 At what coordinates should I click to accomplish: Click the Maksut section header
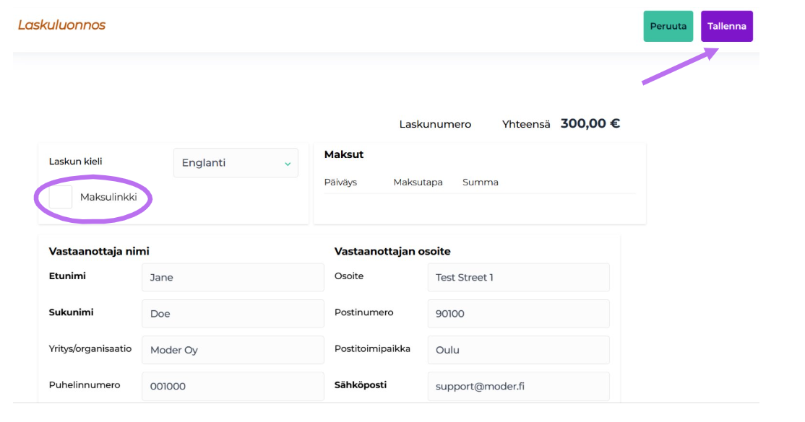click(346, 154)
